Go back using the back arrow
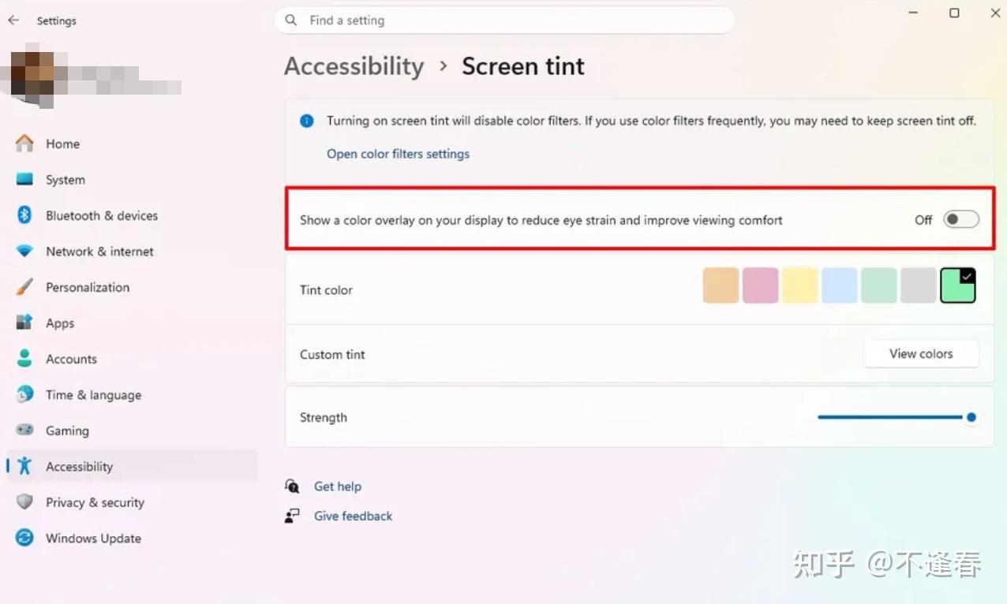The width and height of the screenshot is (1007, 604). 13,21
